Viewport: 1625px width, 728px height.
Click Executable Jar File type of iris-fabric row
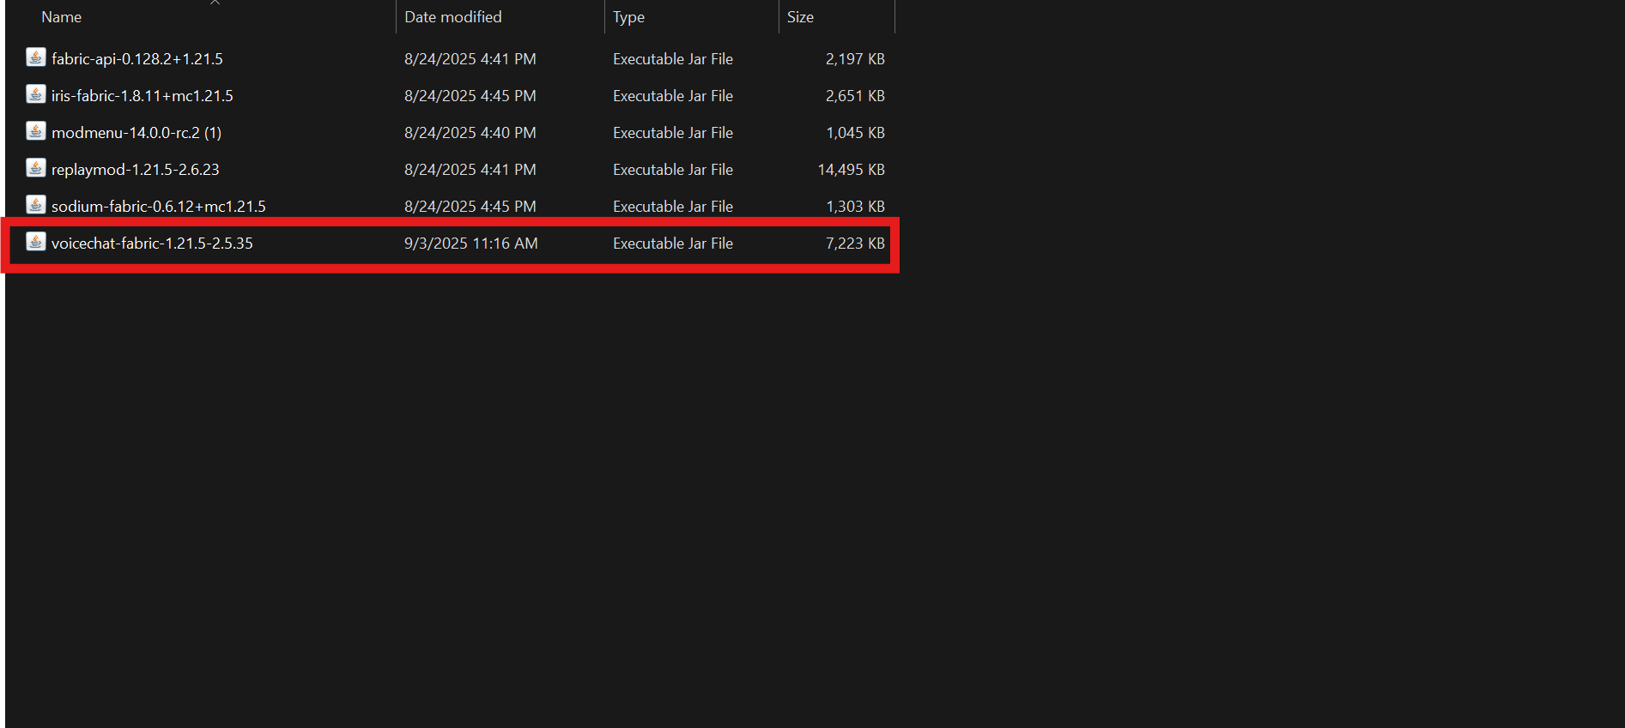[x=673, y=96]
